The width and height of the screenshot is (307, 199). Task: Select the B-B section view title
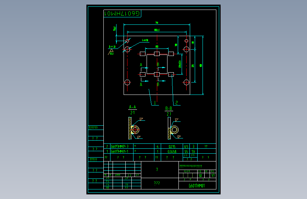tap(169, 108)
